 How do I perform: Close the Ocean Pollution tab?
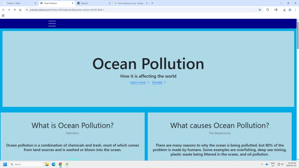[x=72, y=3]
